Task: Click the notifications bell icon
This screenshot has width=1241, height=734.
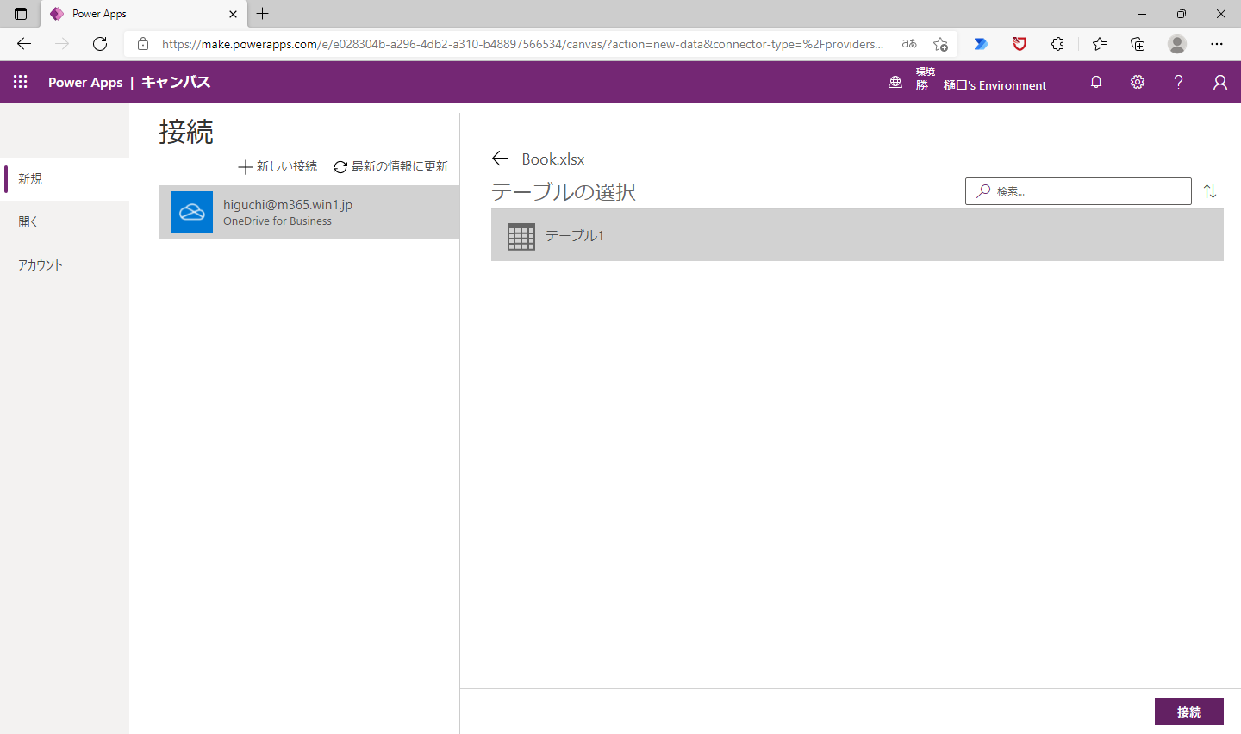Action: (x=1096, y=82)
